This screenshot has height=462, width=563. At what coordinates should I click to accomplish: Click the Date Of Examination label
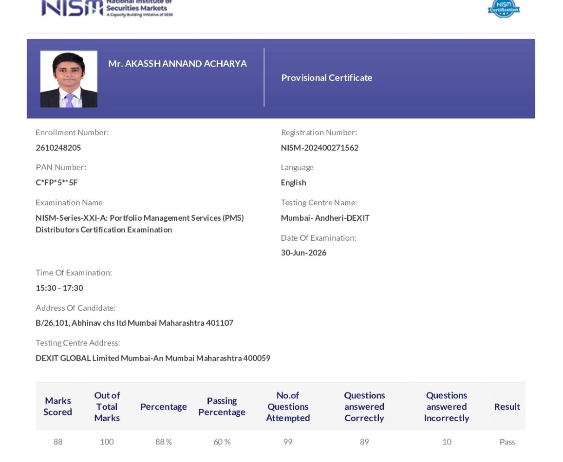319,238
